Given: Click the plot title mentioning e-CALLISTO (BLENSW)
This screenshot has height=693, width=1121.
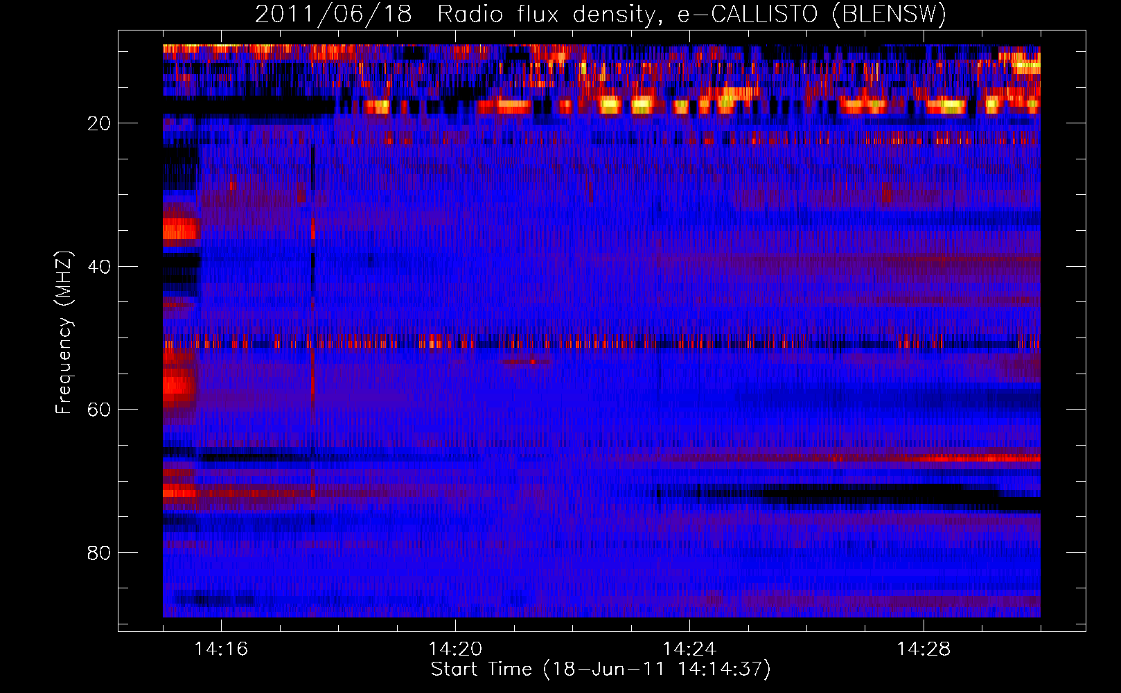Looking at the screenshot, I should 601,15.
